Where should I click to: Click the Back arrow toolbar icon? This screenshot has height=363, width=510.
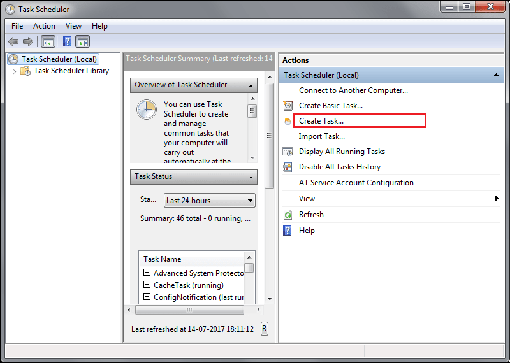pyautogui.click(x=13, y=41)
